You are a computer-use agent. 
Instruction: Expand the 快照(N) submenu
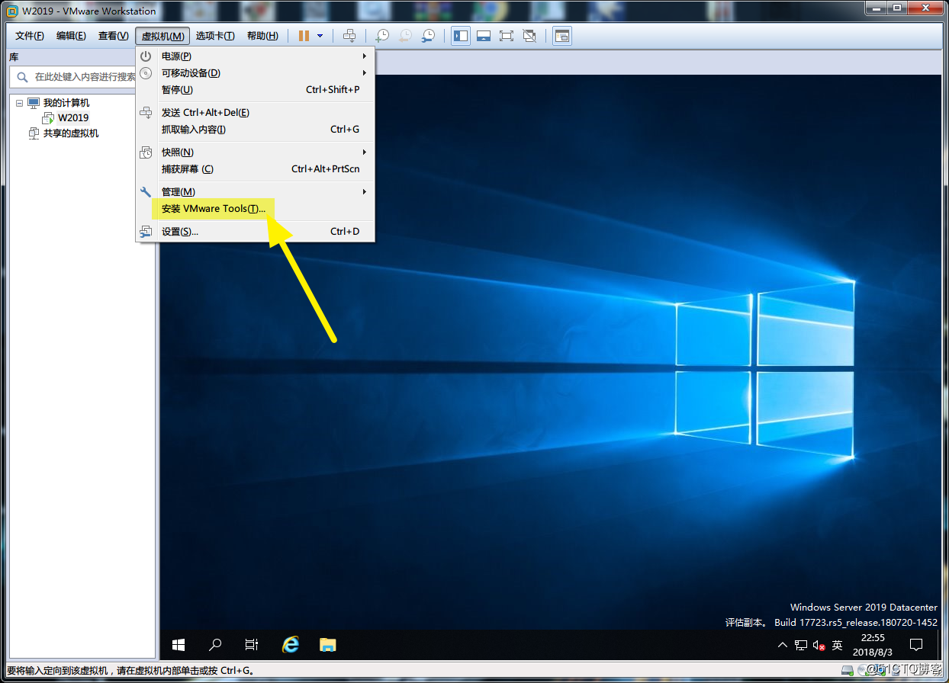click(256, 152)
